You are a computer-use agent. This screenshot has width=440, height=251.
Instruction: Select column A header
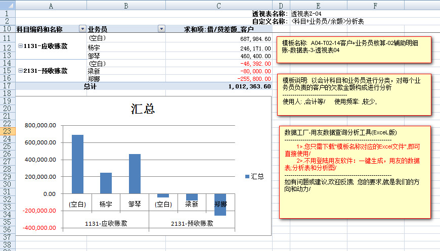click(x=51, y=6)
